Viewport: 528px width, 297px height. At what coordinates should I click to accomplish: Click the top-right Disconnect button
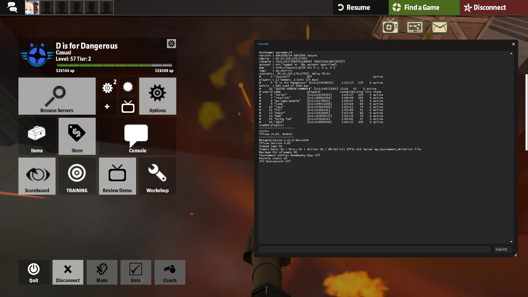click(x=494, y=7)
